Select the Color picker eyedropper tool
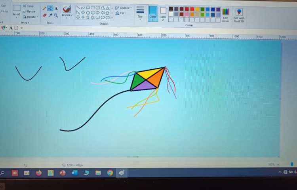 pos(50,15)
